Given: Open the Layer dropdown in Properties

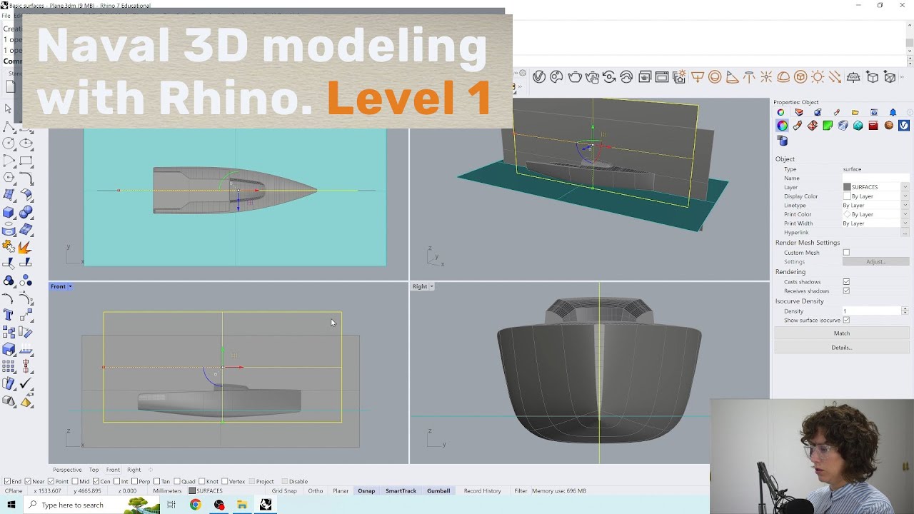Looking at the screenshot, I should pos(905,187).
